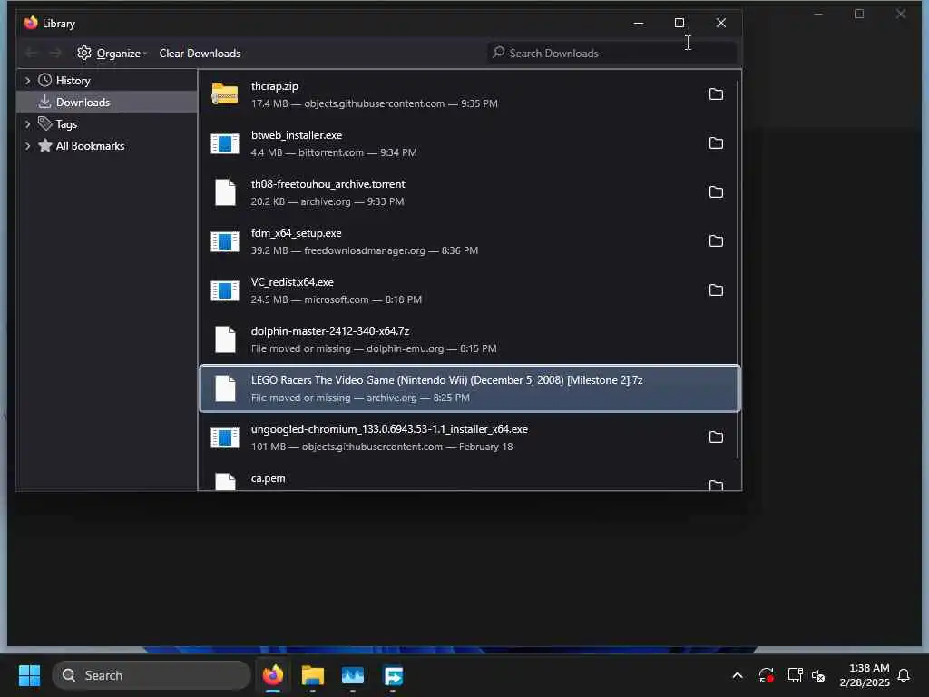Image resolution: width=929 pixels, height=697 pixels.
Task: Click Clear Downloads button
Action: point(200,53)
